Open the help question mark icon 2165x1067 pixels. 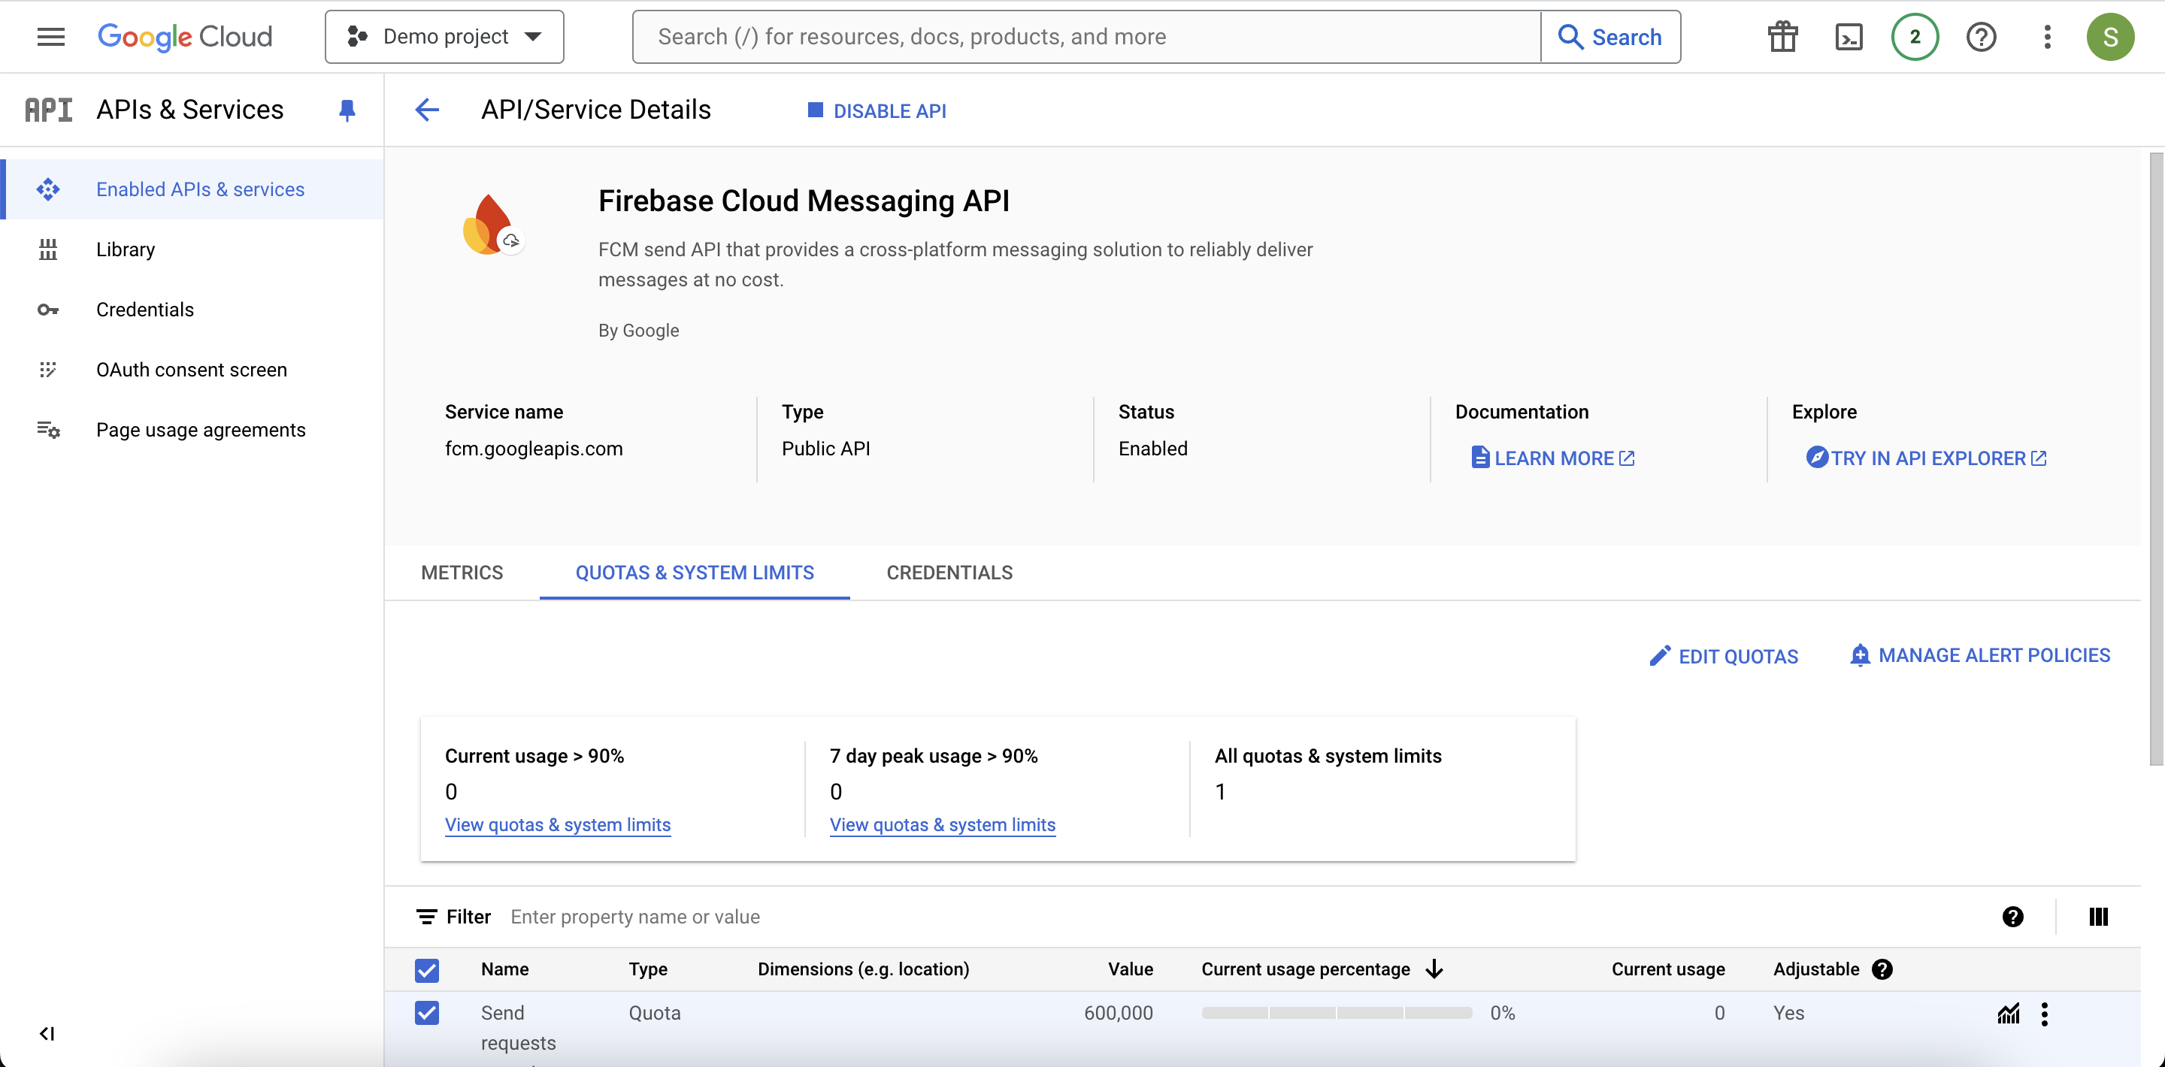(x=1981, y=36)
